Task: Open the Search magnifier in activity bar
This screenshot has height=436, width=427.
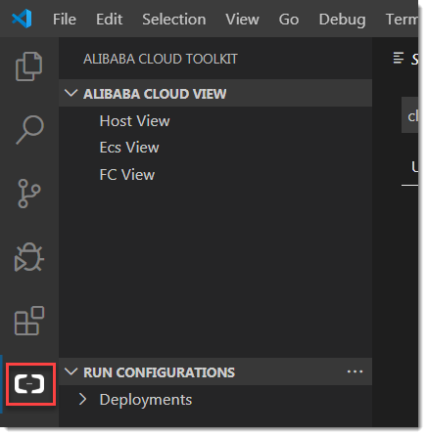Action: pyautogui.click(x=29, y=129)
